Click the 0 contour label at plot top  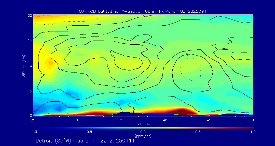[x=144, y=16]
